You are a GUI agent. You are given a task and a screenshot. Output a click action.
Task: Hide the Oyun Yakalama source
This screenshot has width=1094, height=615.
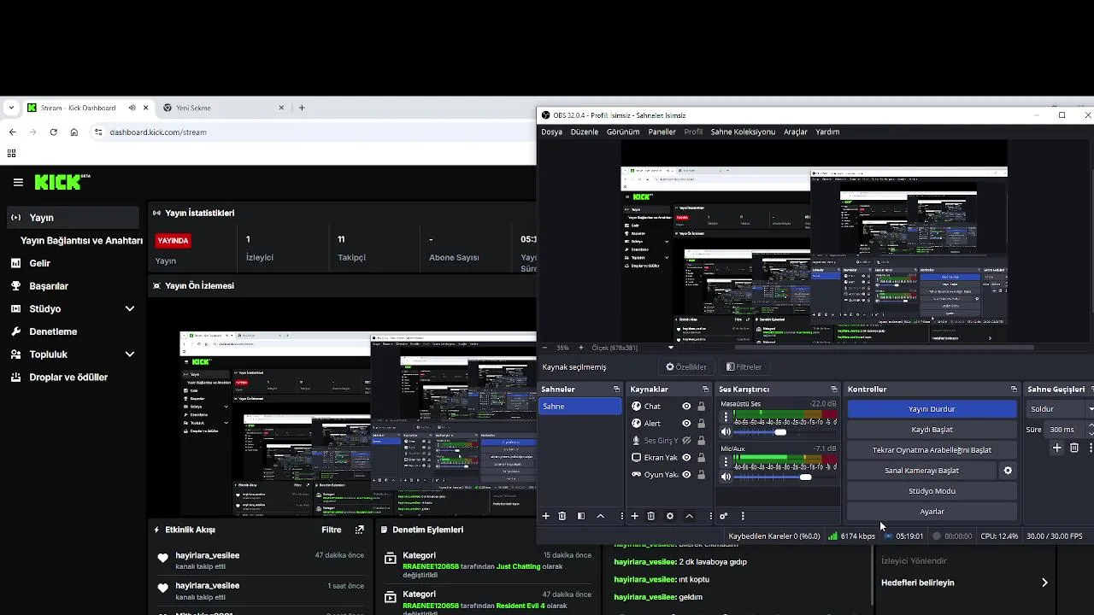coord(686,475)
